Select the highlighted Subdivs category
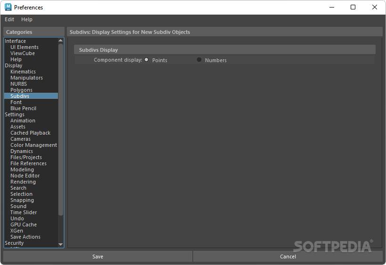386x265 pixels. coord(31,96)
